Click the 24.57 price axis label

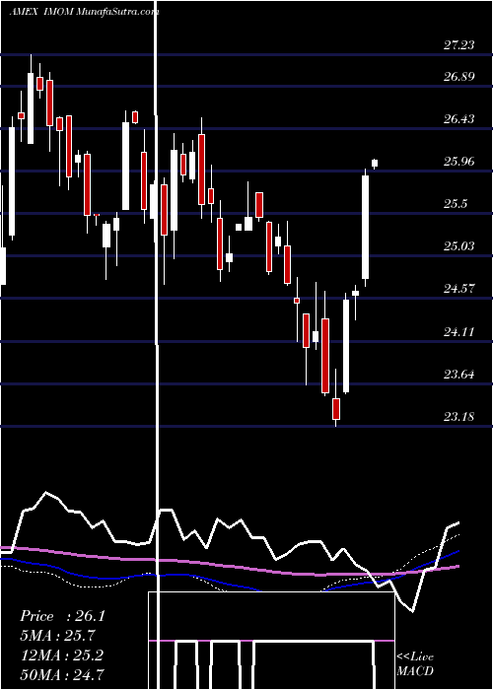tap(458, 289)
